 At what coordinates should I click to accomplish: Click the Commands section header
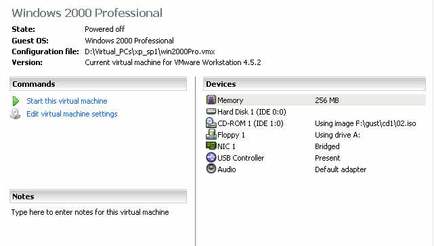pos(98,84)
